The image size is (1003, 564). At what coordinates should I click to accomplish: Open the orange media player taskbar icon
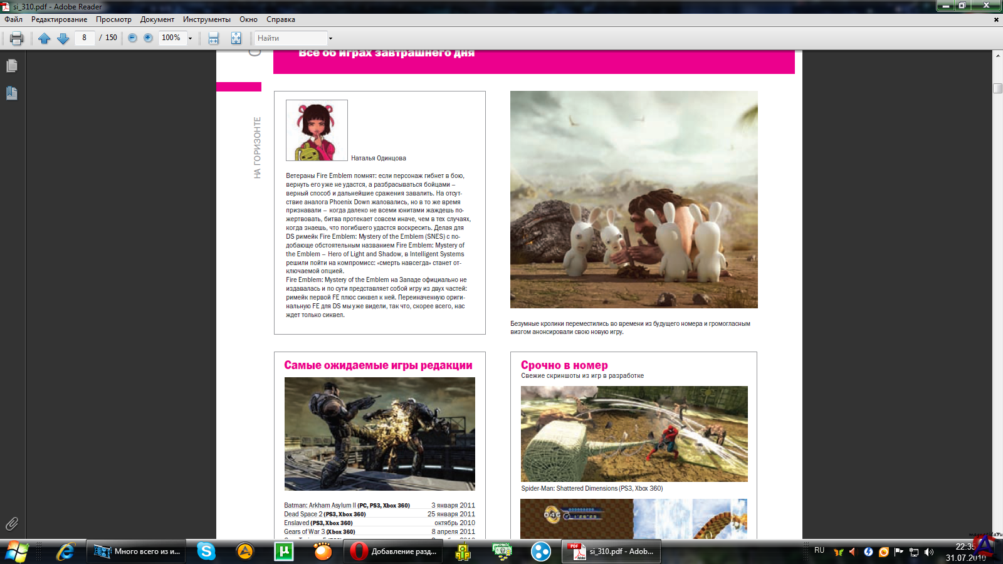point(323,551)
